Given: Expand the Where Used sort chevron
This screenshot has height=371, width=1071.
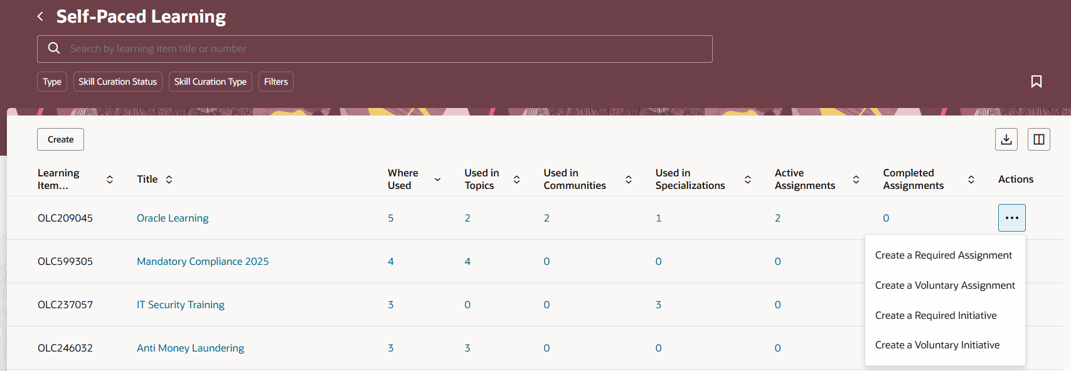Looking at the screenshot, I should click(x=437, y=180).
